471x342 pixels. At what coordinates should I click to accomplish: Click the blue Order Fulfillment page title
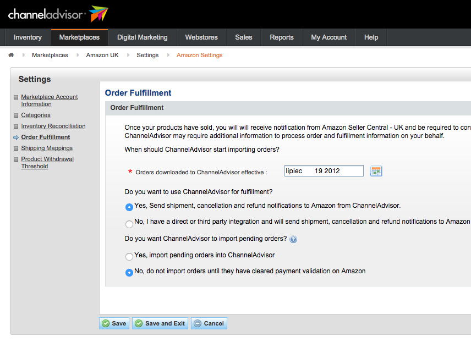pyautogui.click(x=138, y=93)
